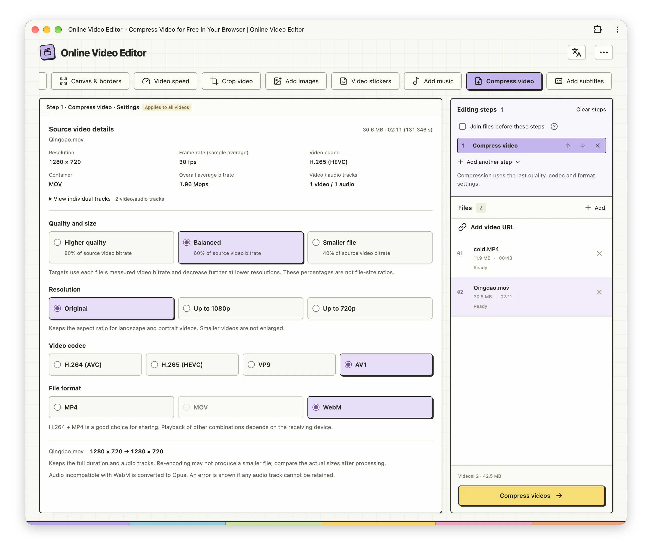
Task: Choose Up to 1080p resolution
Action: coord(240,308)
